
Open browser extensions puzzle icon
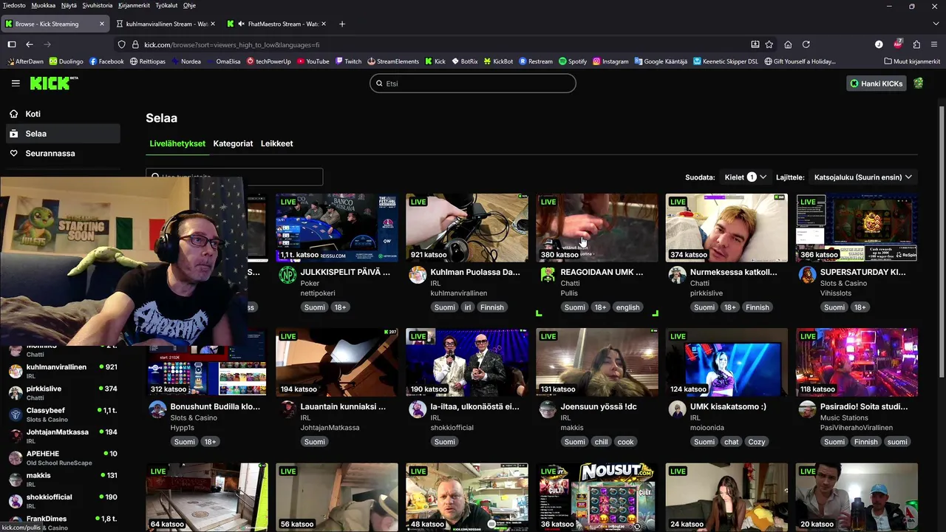pyautogui.click(x=916, y=44)
